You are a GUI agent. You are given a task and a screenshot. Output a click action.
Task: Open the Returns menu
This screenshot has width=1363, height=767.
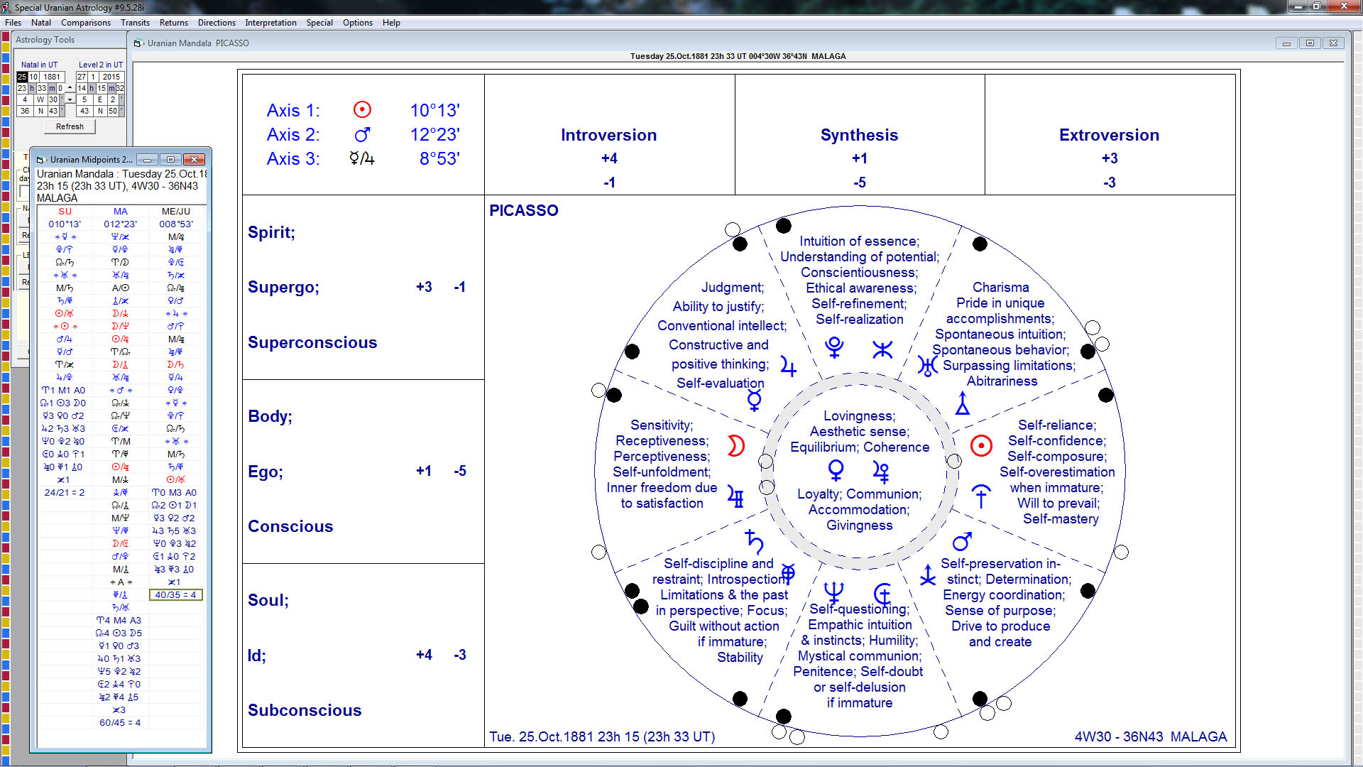click(x=174, y=23)
